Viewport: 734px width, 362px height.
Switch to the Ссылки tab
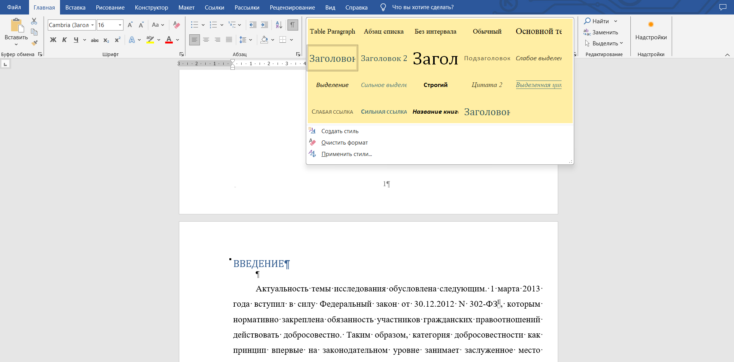[214, 8]
